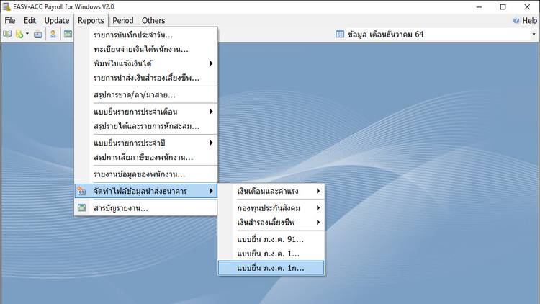Open the File menu
Viewport: 540px width, 304px height.
click(9, 21)
